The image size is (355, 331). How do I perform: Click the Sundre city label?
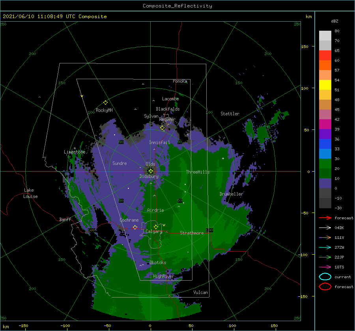click(x=120, y=163)
